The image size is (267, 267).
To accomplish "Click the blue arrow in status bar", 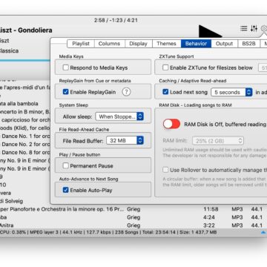I will click(x=263, y=232).
